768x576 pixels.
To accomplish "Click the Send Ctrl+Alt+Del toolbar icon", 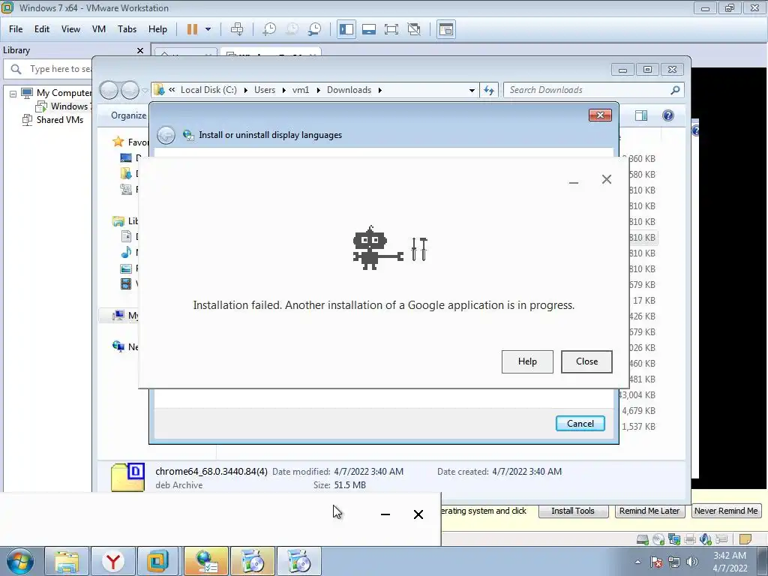I will coord(237,29).
